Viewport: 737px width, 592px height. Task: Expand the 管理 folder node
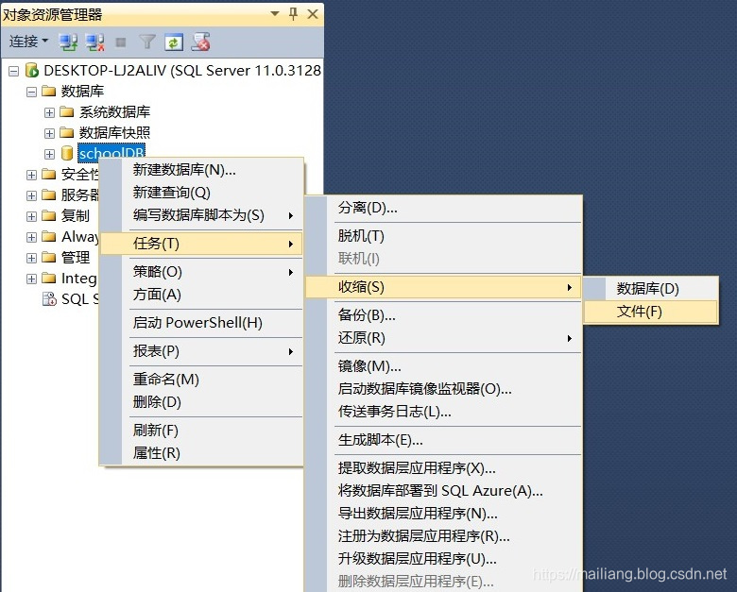(31, 258)
